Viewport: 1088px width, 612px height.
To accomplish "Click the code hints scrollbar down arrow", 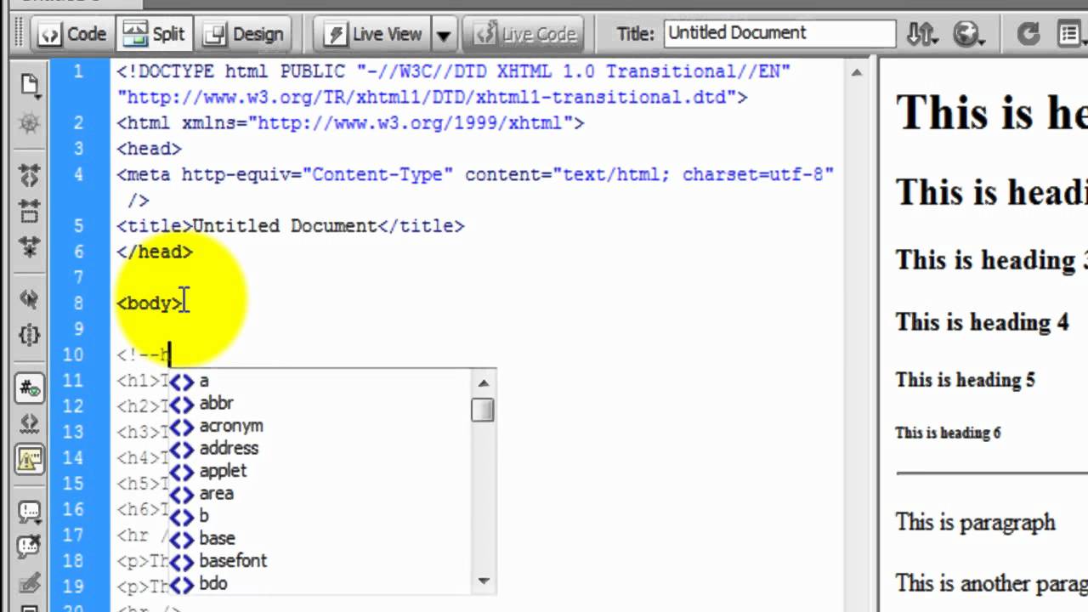I will pos(483,581).
